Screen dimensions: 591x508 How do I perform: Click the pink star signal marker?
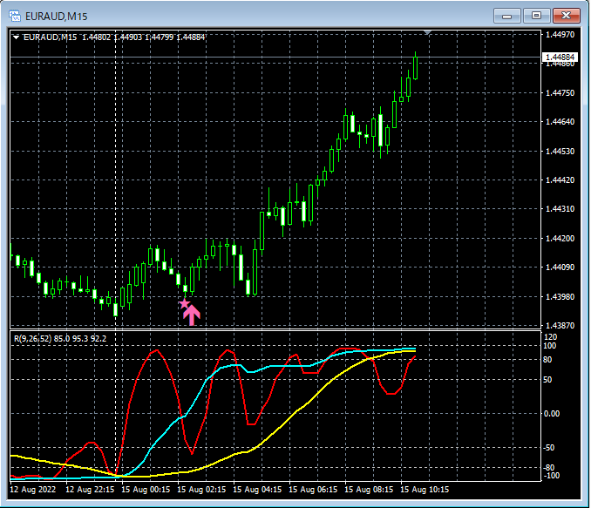coord(184,304)
